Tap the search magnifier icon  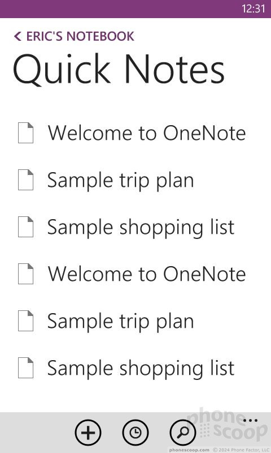[x=183, y=433]
